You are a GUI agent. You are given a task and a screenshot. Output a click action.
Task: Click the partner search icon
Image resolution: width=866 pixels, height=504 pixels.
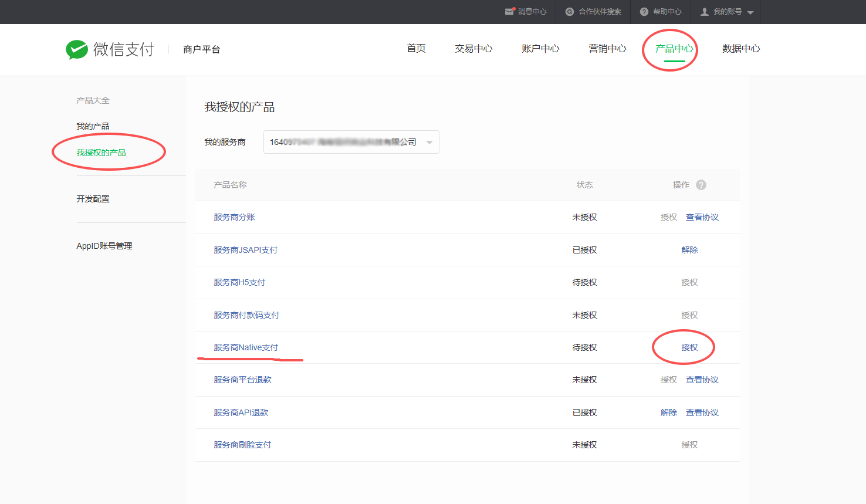pyautogui.click(x=569, y=12)
